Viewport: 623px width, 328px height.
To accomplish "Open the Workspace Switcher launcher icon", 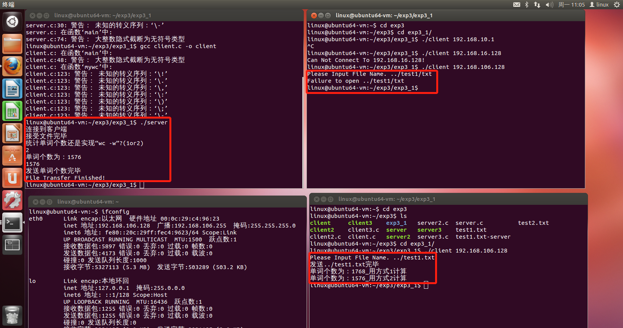I will pyautogui.click(x=12, y=245).
